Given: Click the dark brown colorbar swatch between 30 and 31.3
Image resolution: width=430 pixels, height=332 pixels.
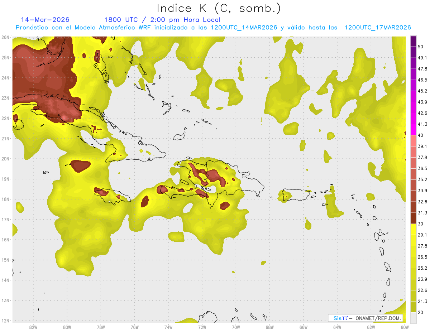Looking at the screenshot, I should coord(413,218).
